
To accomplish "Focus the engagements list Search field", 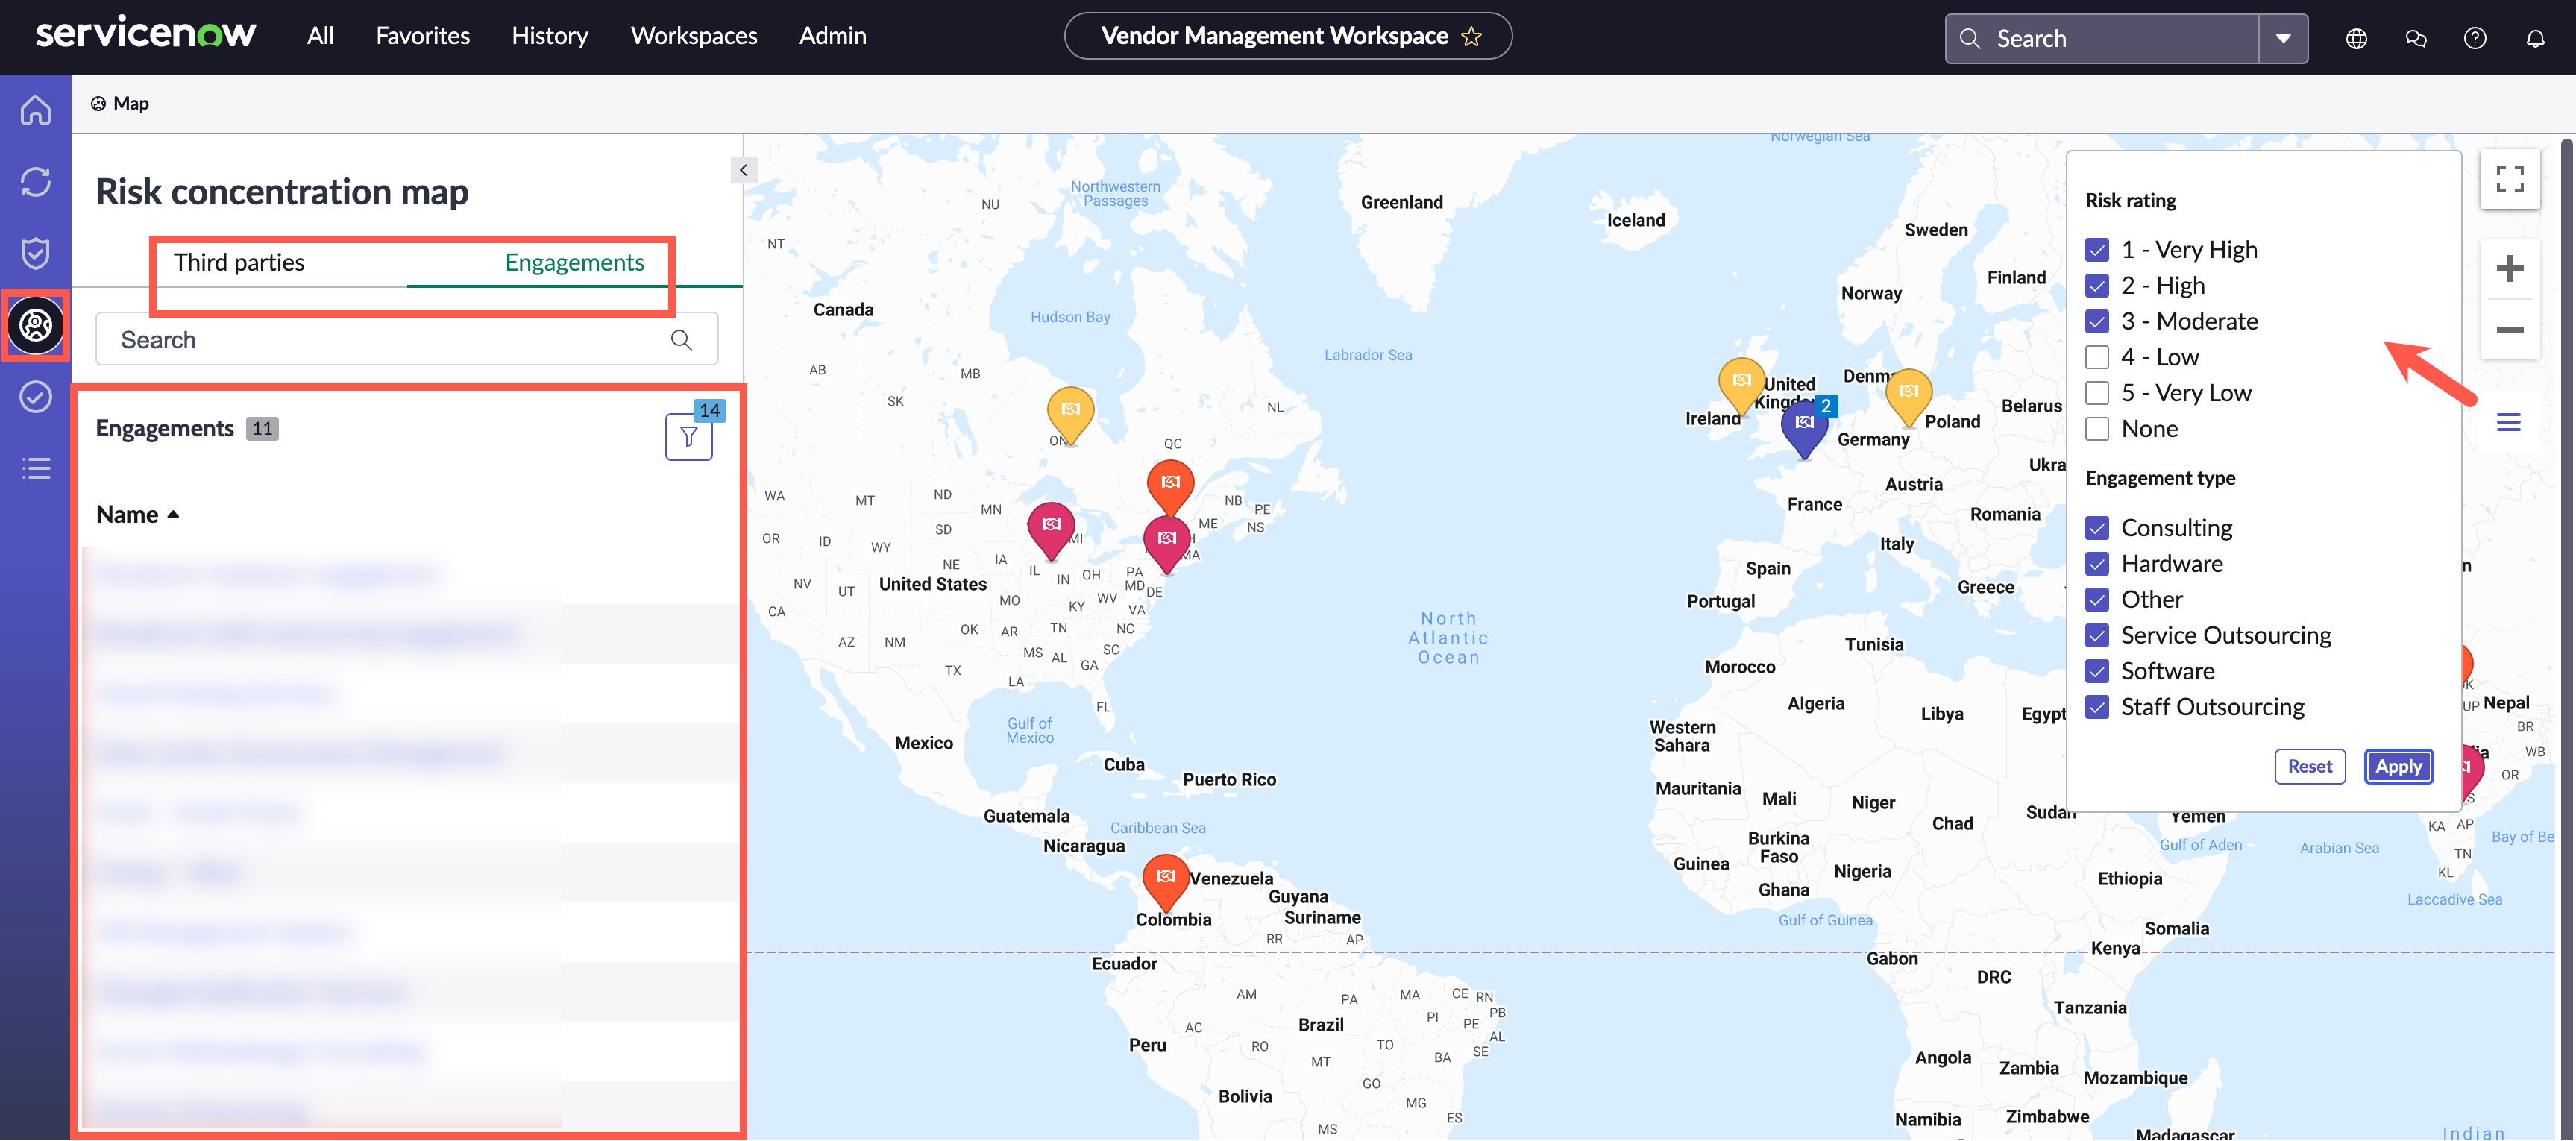I will 406,340.
